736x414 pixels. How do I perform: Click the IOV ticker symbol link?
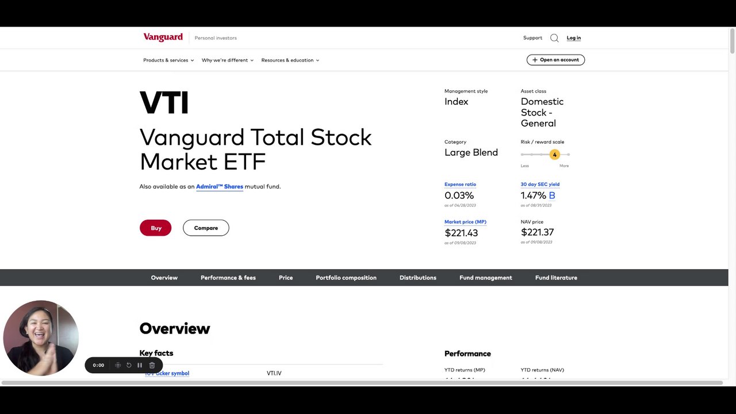point(167,374)
